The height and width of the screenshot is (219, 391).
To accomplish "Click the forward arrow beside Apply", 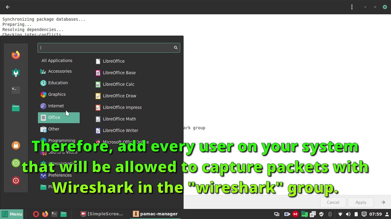I will (x=383, y=202).
